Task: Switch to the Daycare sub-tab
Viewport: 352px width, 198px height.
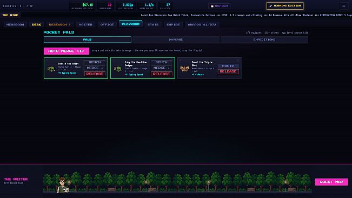Action: 176,39
